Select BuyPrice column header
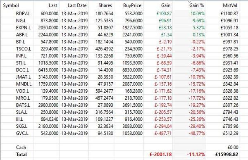Screen dimensions: 248x160 click(132, 5)
